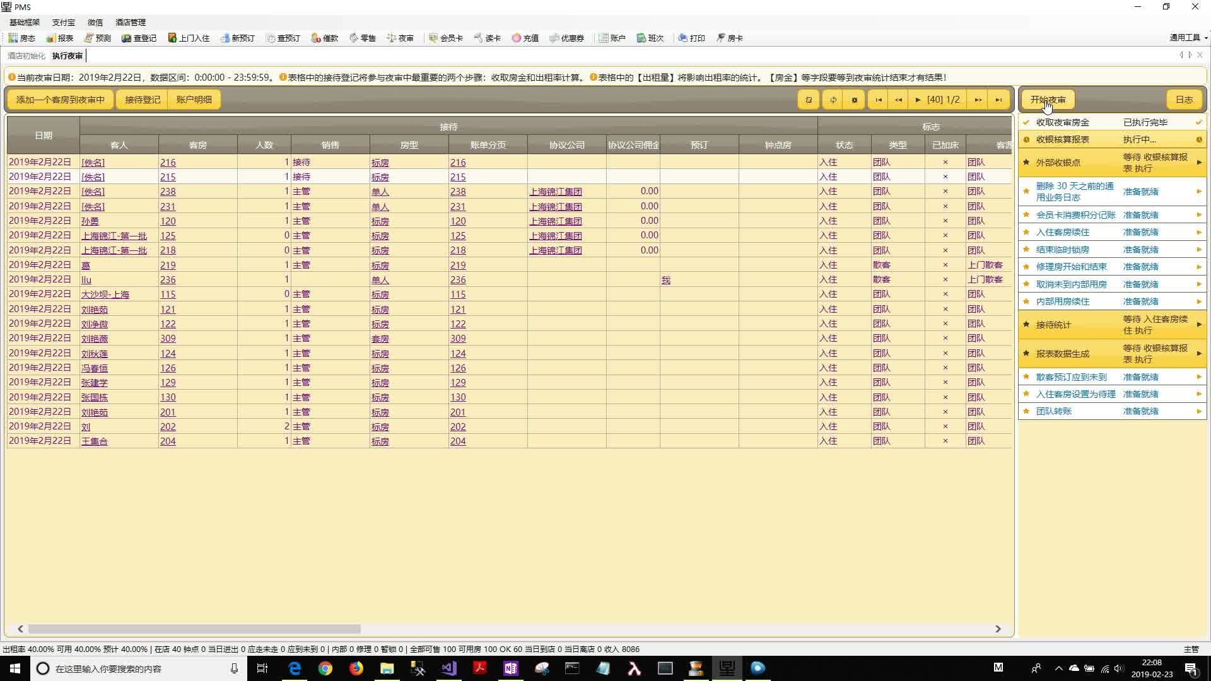Expand the 散客预订应到未到 step arrow
The width and height of the screenshot is (1211, 681).
click(1199, 377)
